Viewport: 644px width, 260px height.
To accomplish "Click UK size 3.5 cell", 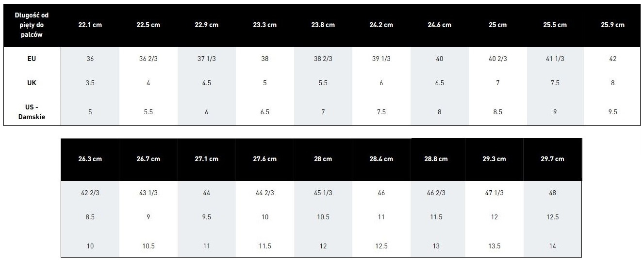I will [90, 83].
